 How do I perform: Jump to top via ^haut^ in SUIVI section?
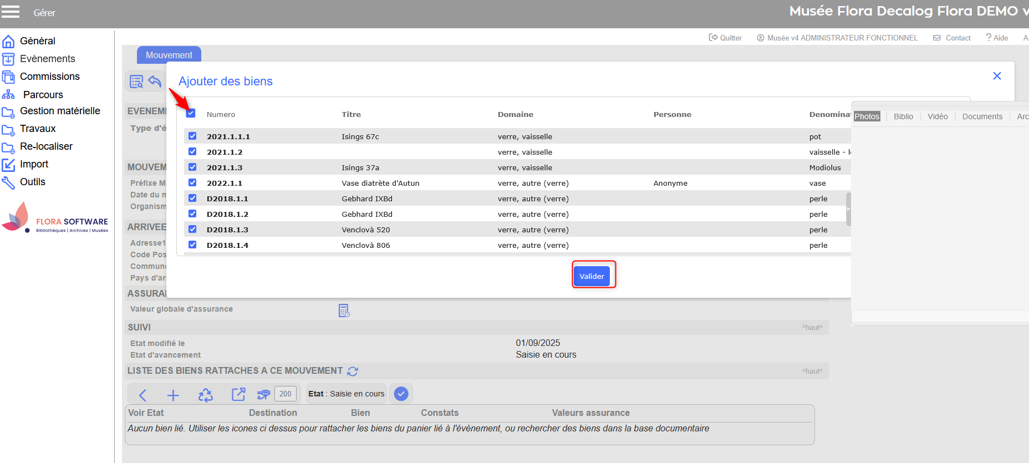812,328
